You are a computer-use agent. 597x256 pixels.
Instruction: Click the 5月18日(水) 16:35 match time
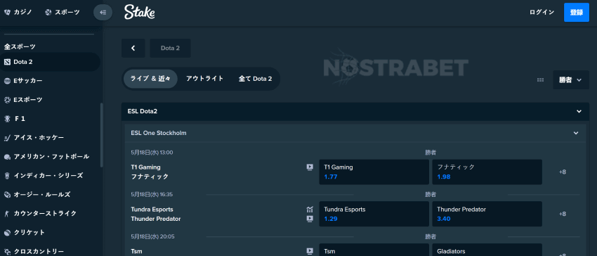click(152, 195)
